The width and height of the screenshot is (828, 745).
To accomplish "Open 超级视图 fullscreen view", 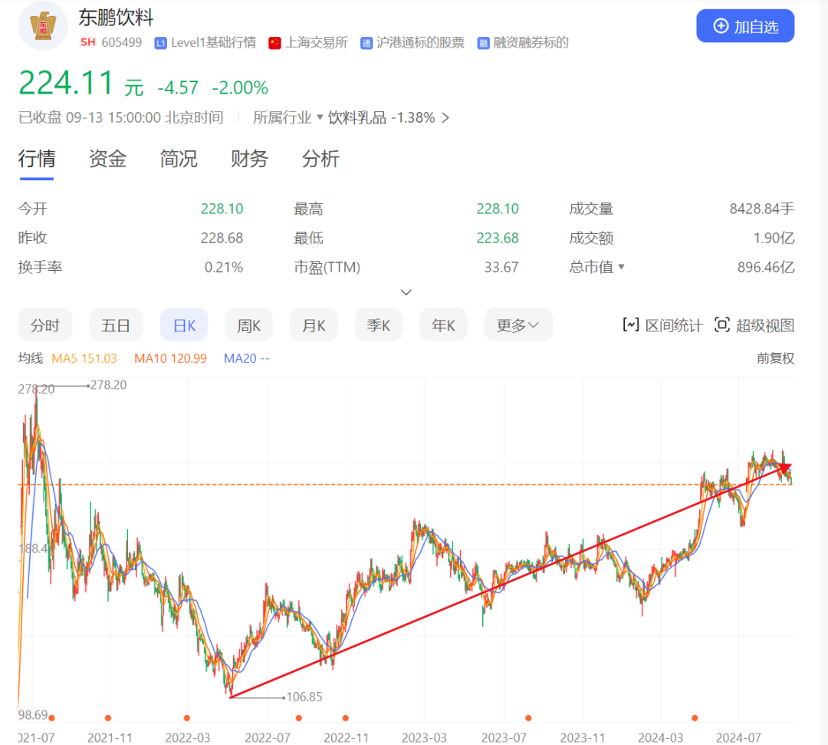I will coord(754,325).
